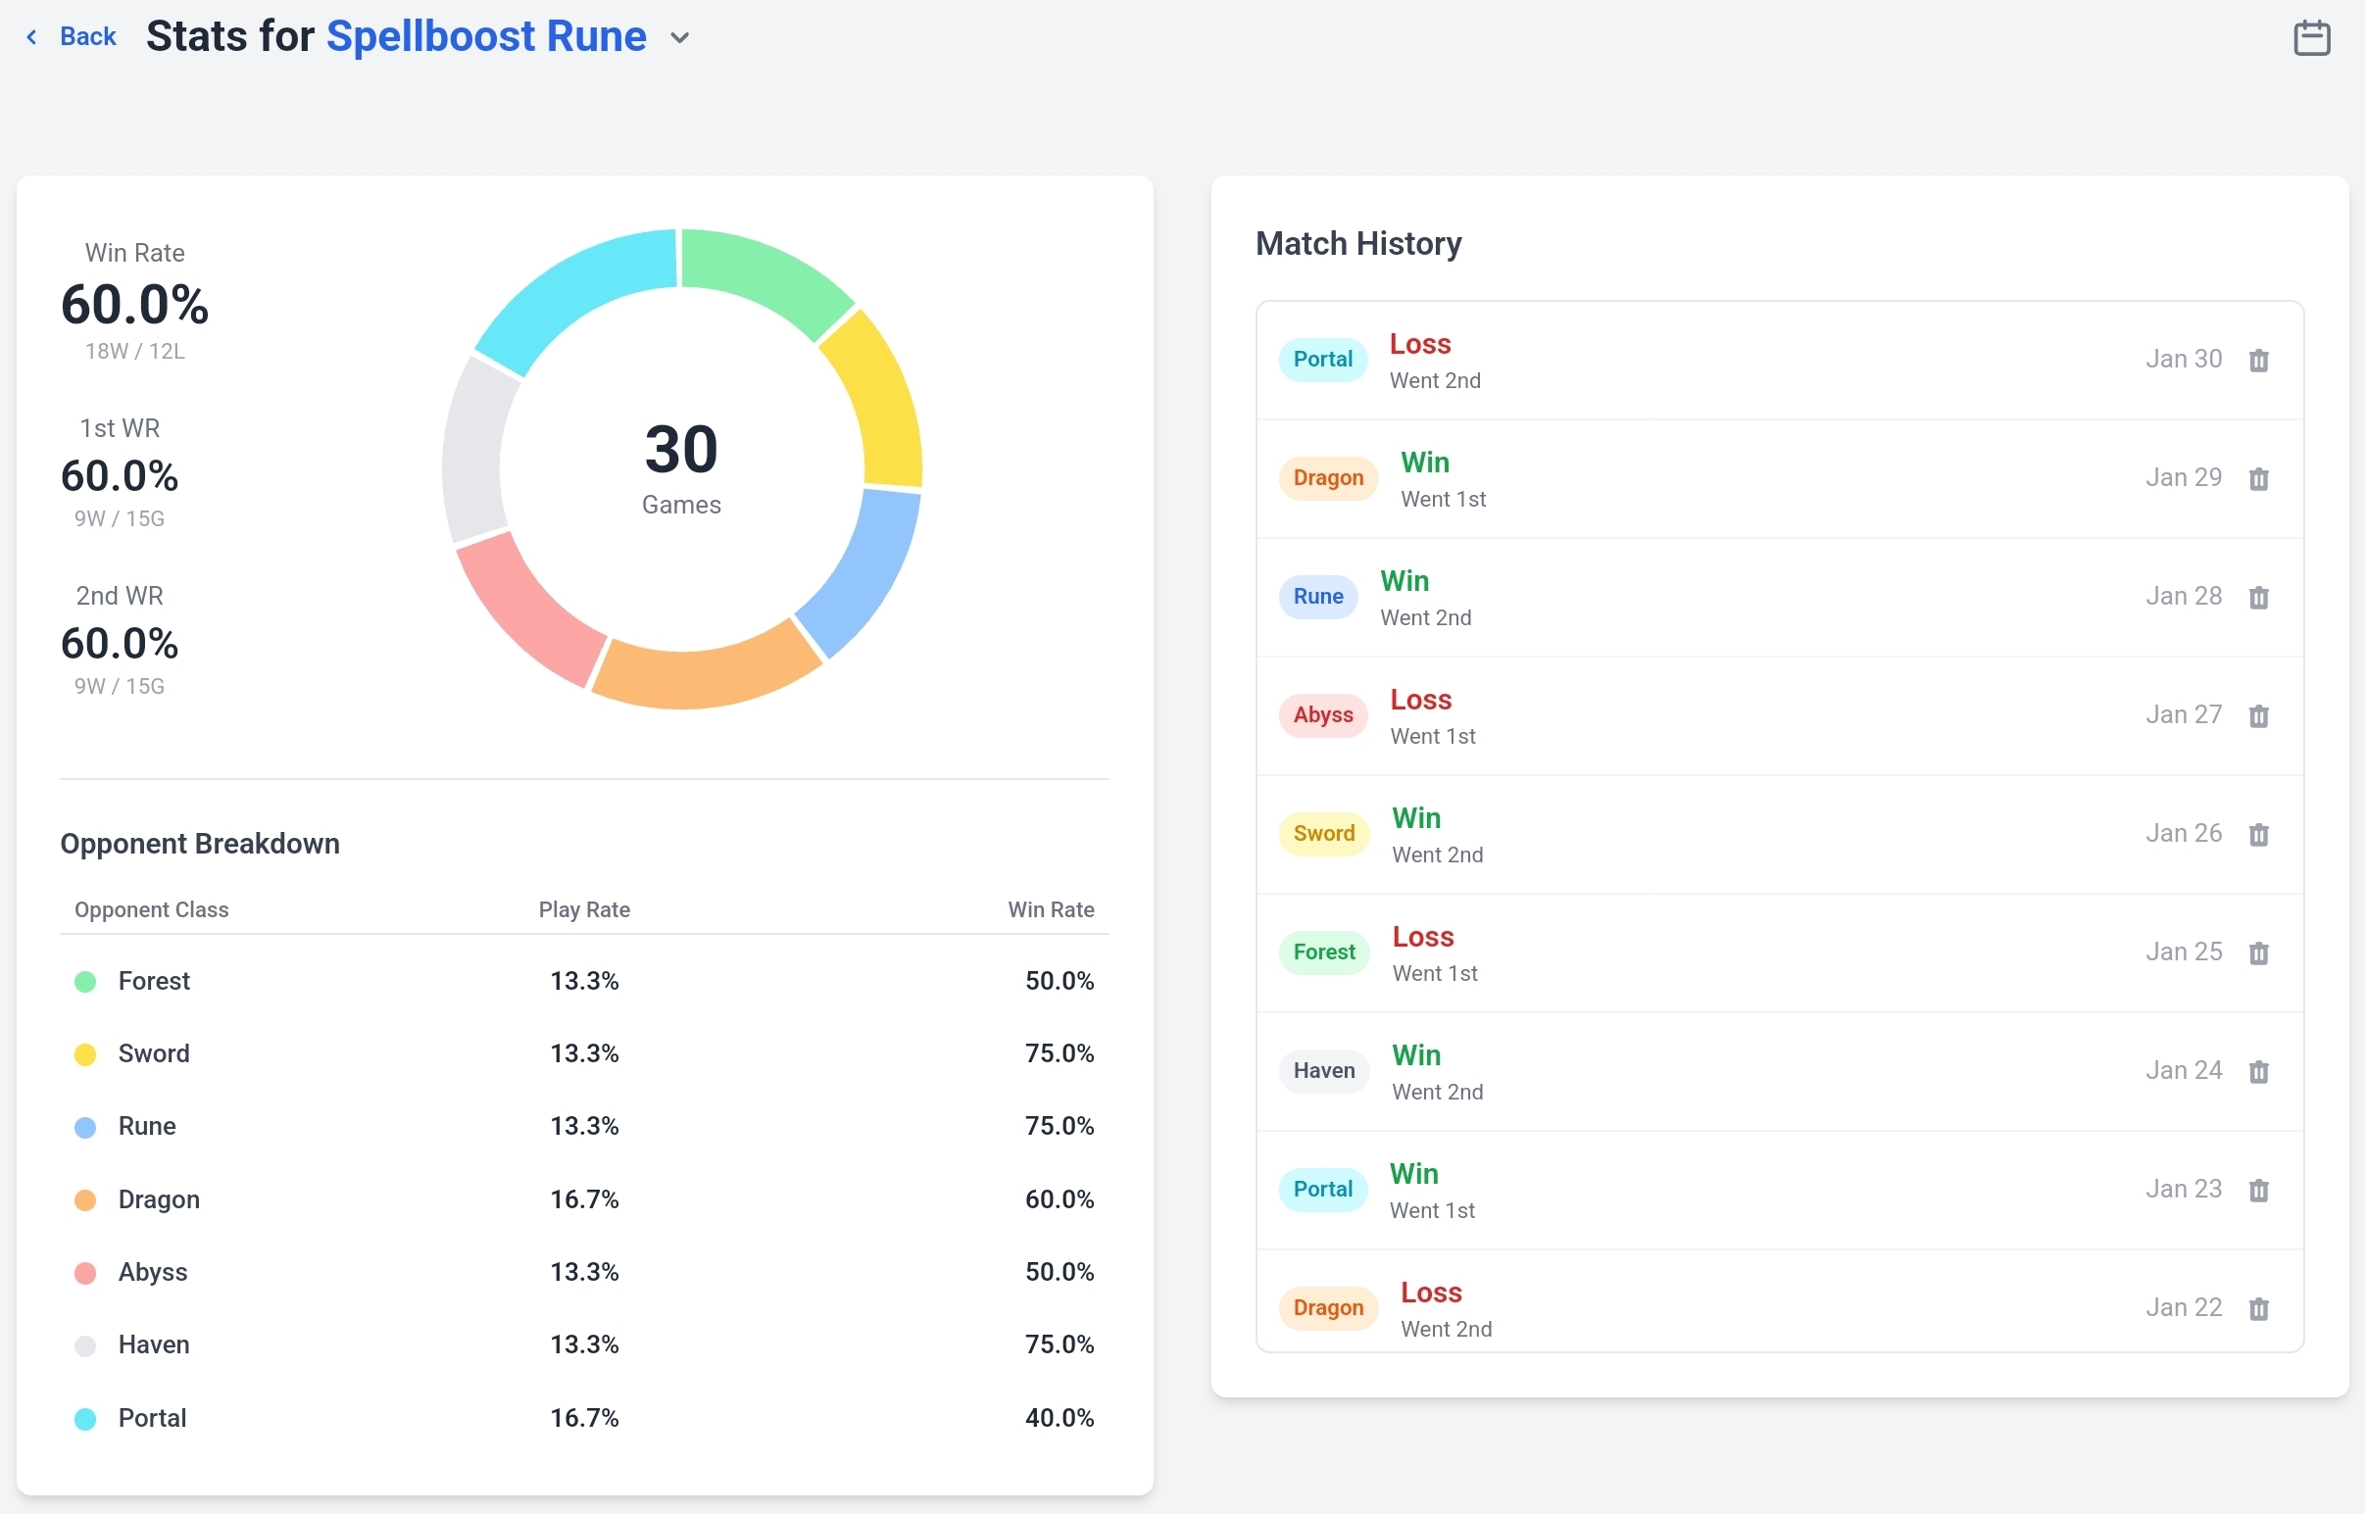
Task: Select the Forest row name in breakdown
Action: (x=155, y=981)
